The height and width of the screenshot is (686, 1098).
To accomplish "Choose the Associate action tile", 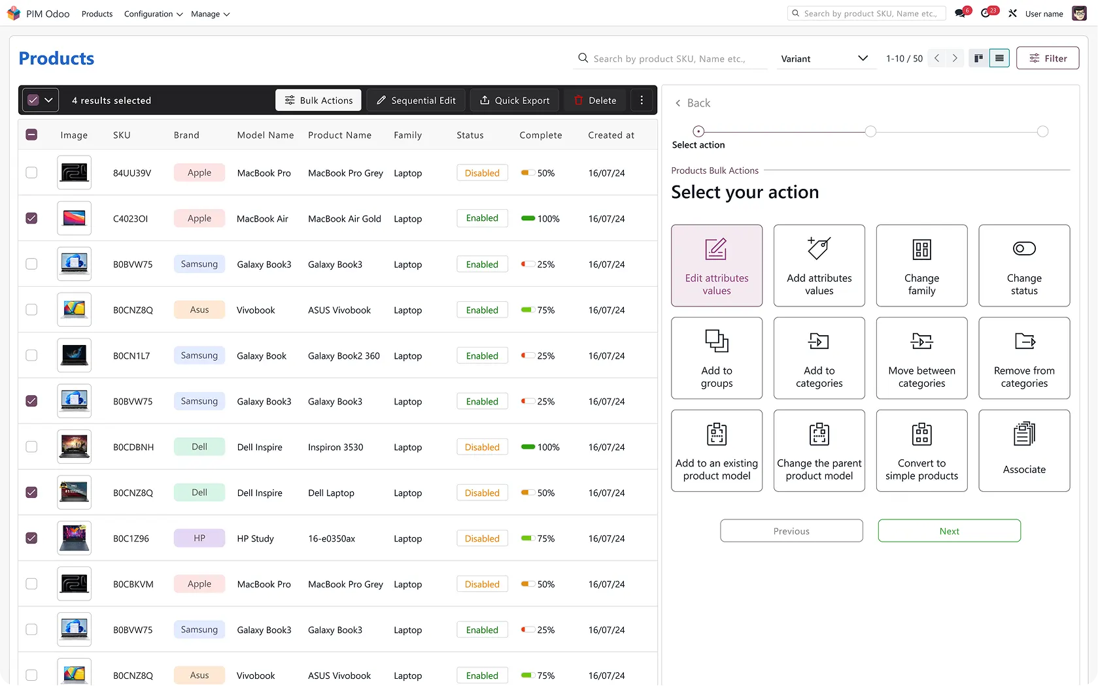I will point(1023,451).
